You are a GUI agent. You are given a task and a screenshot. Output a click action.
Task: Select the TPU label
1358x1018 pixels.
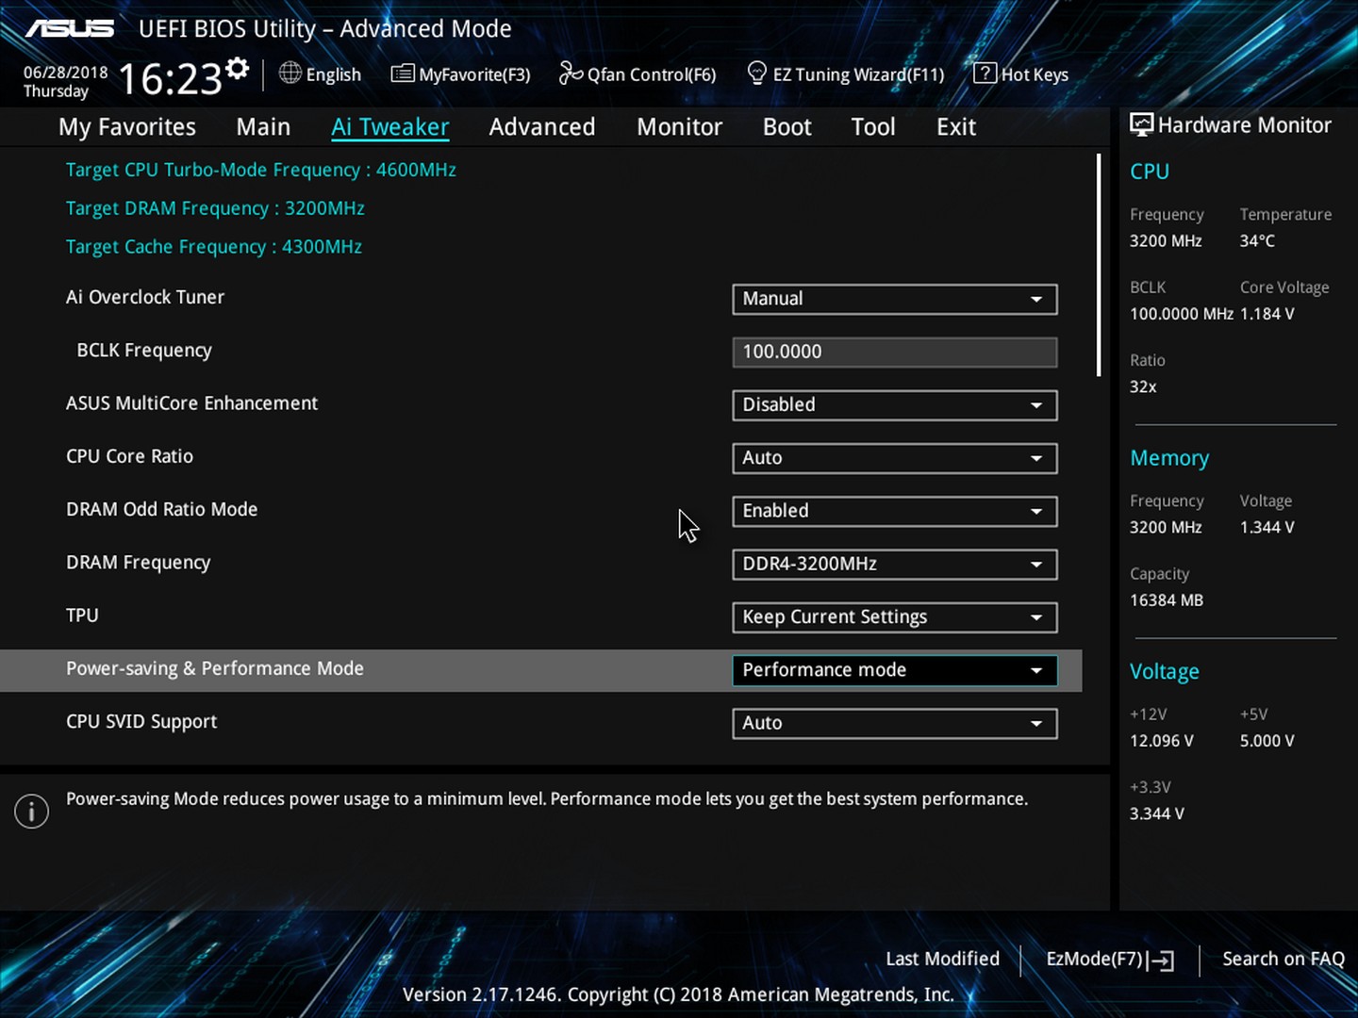pyautogui.click(x=82, y=616)
